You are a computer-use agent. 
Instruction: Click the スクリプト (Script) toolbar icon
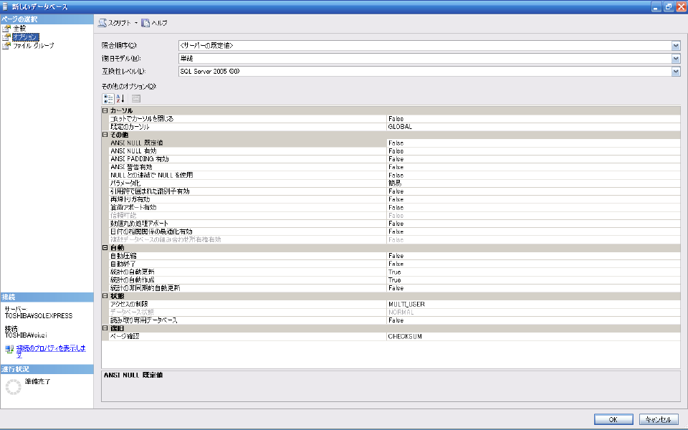[x=102, y=23]
